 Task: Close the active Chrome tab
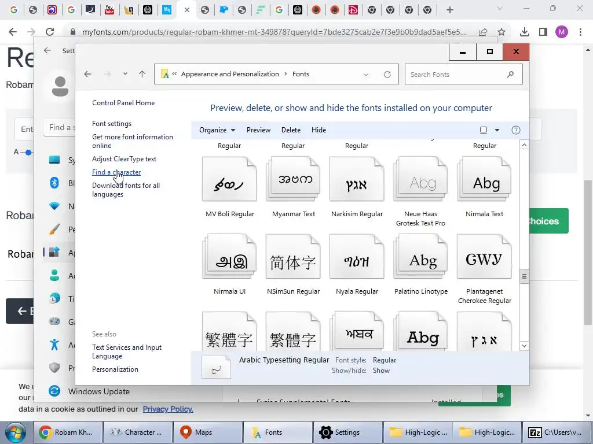(187, 10)
